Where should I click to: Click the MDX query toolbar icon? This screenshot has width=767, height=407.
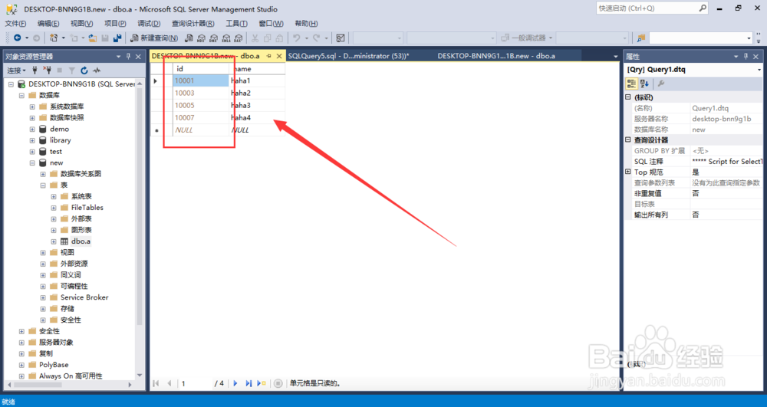click(x=201, y=38)
